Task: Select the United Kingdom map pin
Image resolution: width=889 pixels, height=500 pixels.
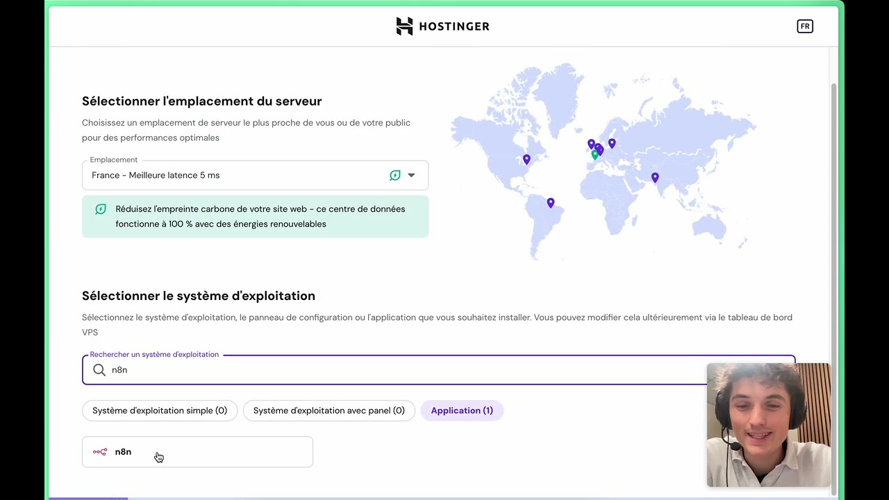Action: click(591, 144)
